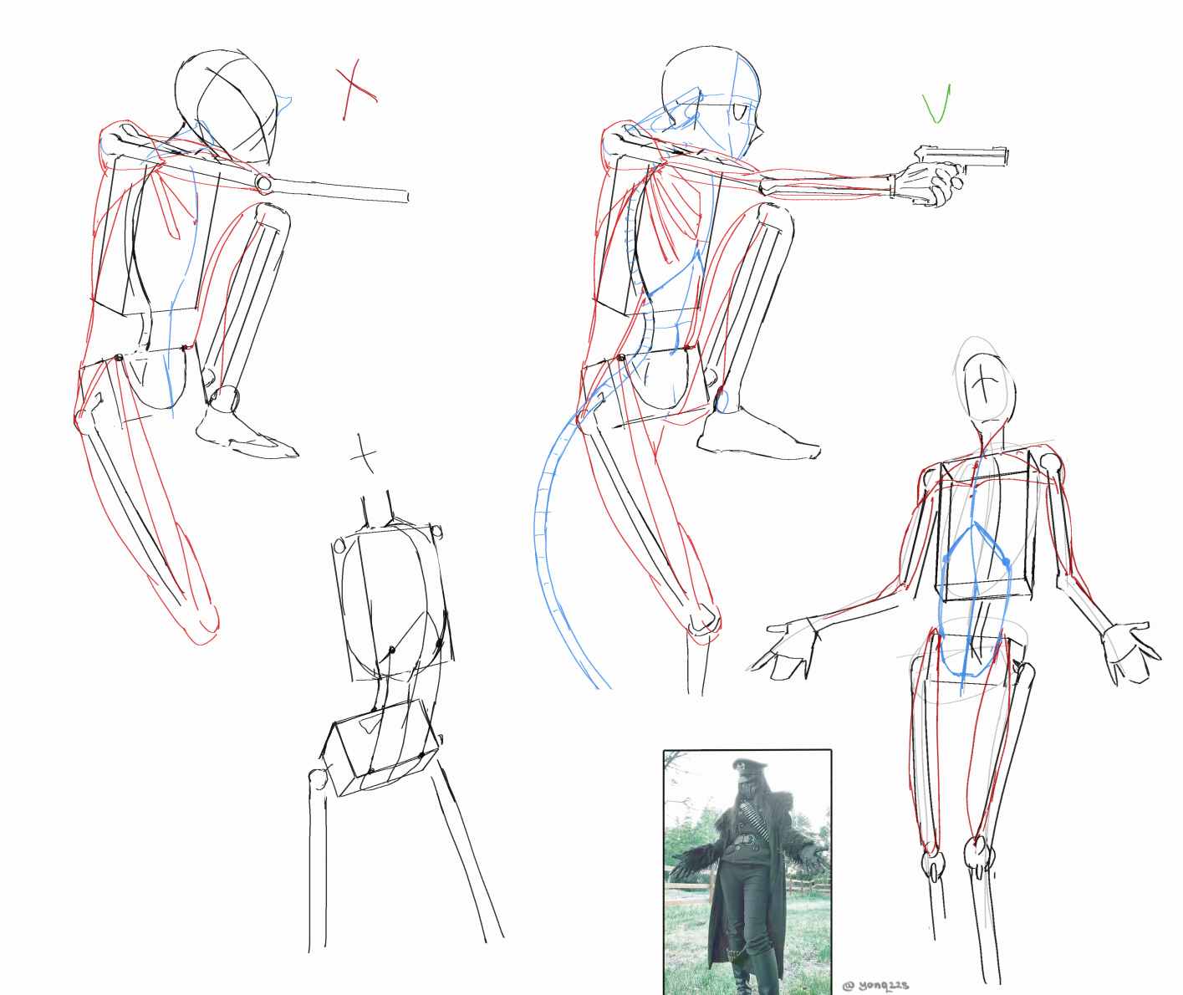Screen dimensions: 1183x995
Task: Click the small black cross above back-view torso
Action: tap(364, 454)
